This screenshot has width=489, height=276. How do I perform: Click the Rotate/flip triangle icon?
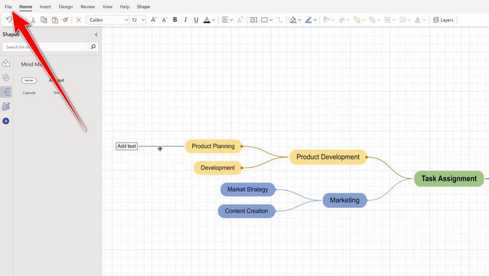[x=417, y=20]
